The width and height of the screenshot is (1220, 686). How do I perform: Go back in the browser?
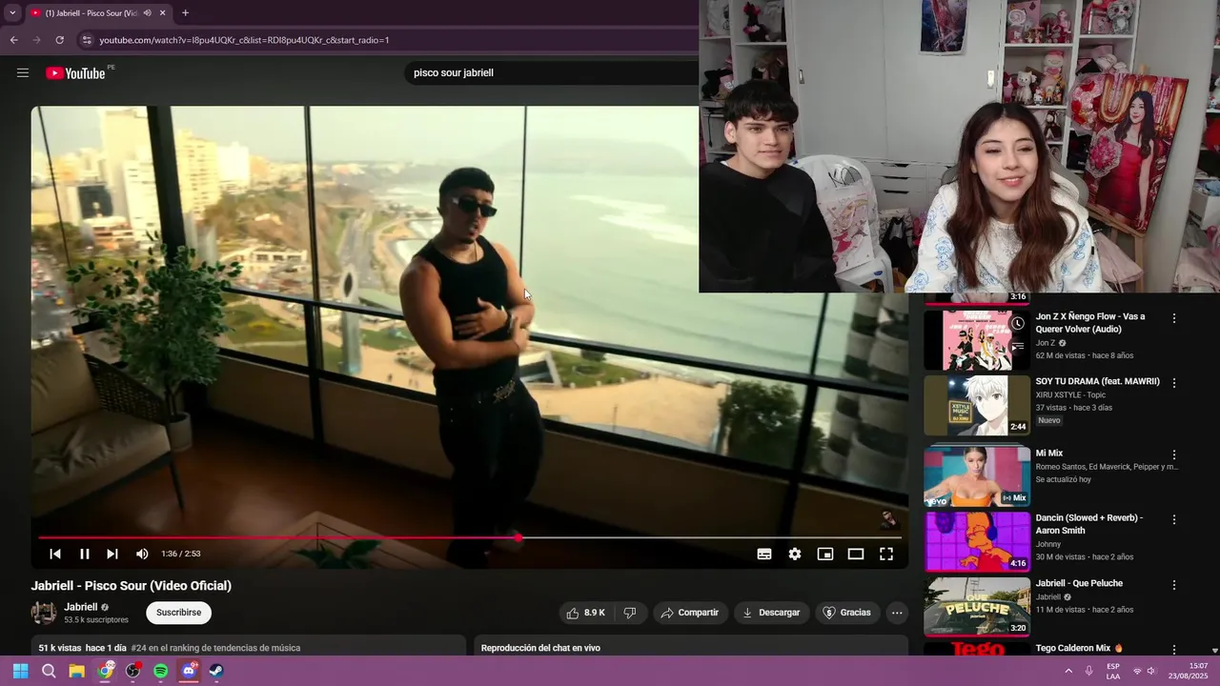click(x=13, y=40)
